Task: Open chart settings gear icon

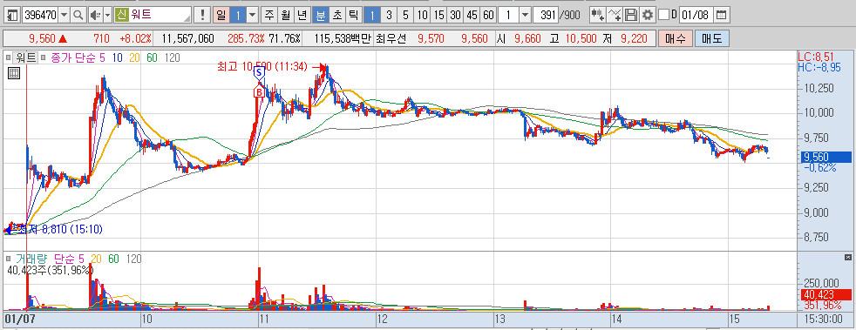Action: tap(648, 16)
